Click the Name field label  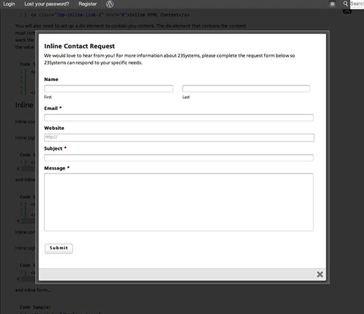pos(51,80)
